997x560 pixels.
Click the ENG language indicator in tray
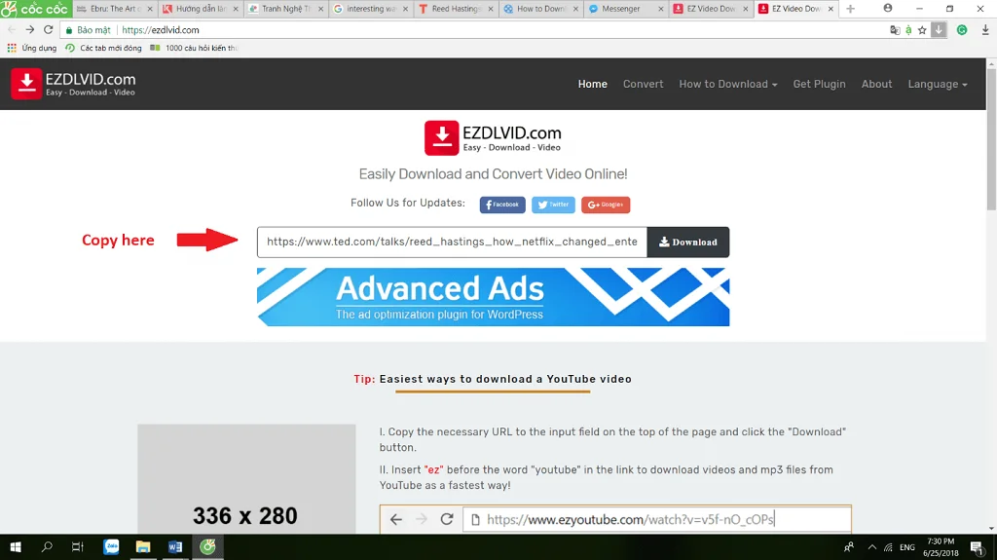click(907, 547)
